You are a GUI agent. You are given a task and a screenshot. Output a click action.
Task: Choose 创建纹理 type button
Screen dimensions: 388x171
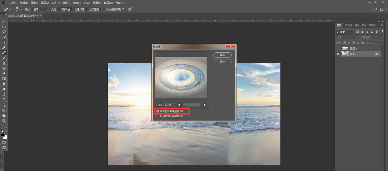(x=80, y=9)
